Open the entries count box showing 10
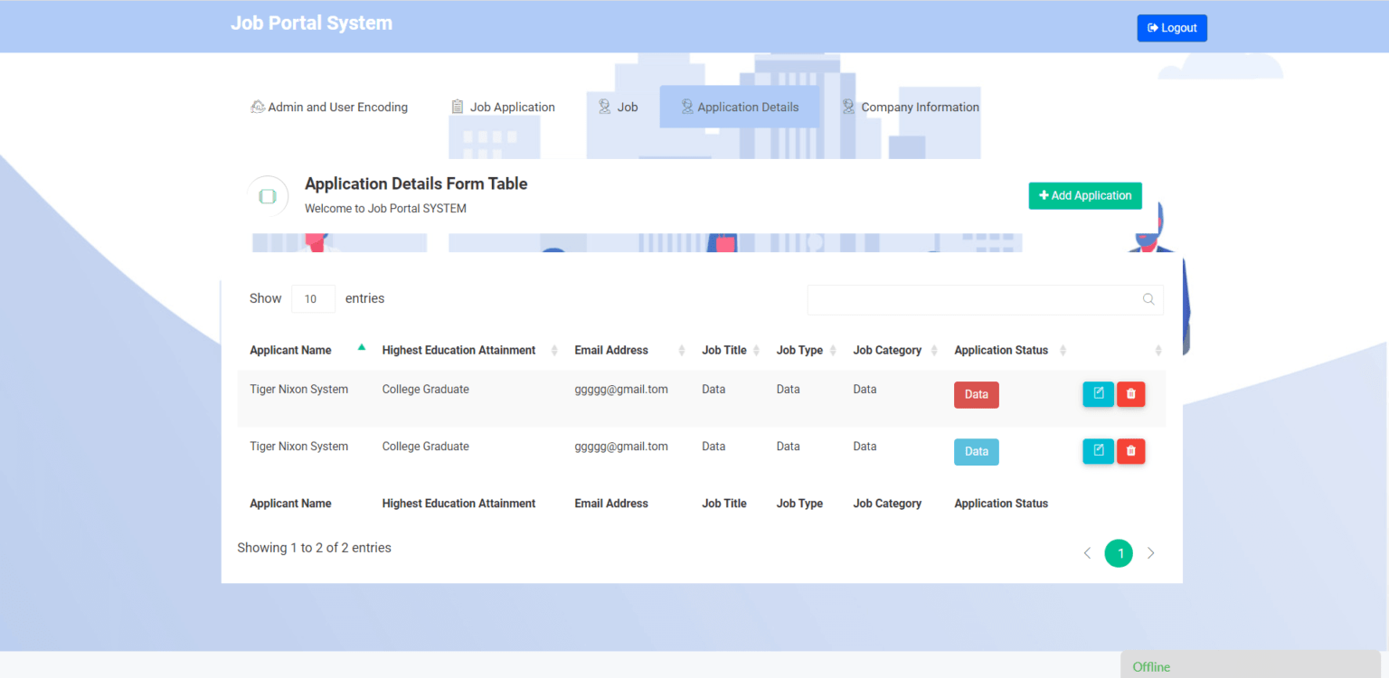Image resolution: width=1389 pixels, height=678 pixels. 313,298
